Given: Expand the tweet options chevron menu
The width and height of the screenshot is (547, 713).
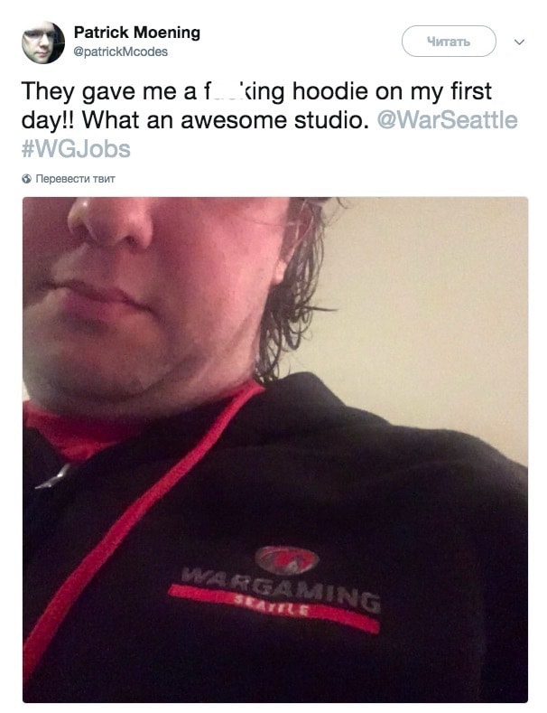Looking at the screenshot, I should pyautogui.click(x=519, y=42).
